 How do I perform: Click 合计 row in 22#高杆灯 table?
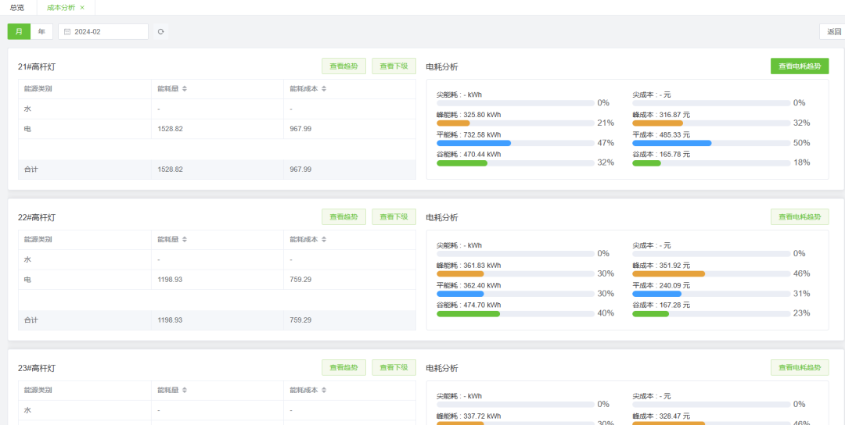pos(218,320)
